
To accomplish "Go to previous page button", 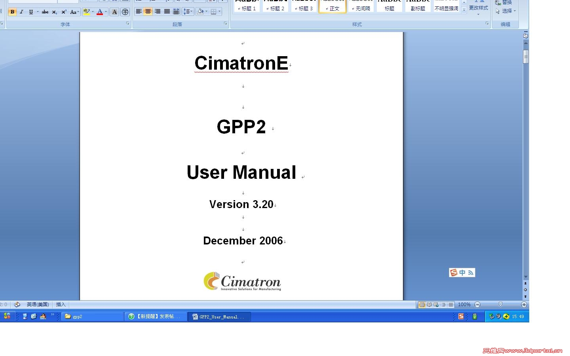I will pyautogui.click(x=526, y=283).
